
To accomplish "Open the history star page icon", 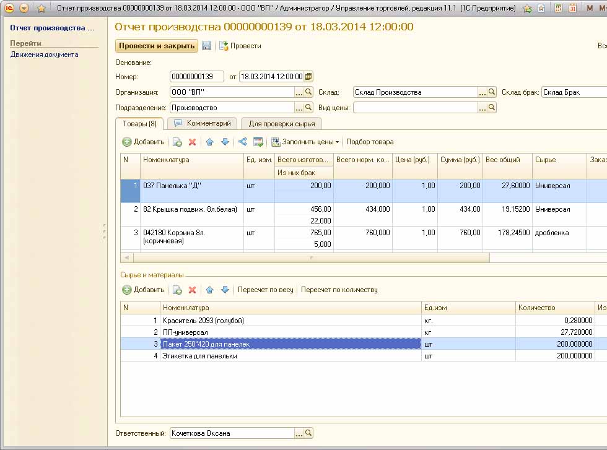I will (541, 8).
